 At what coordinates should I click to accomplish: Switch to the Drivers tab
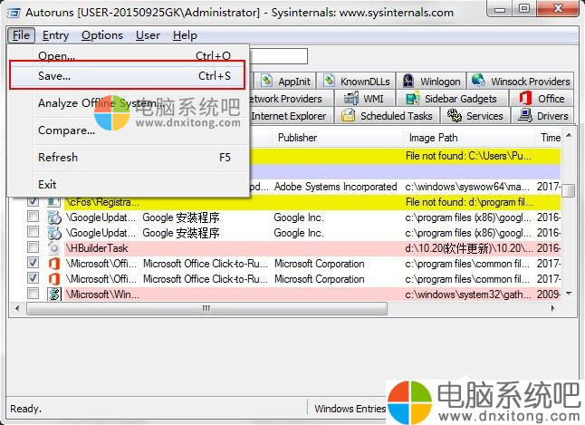[x=542, y=116]
